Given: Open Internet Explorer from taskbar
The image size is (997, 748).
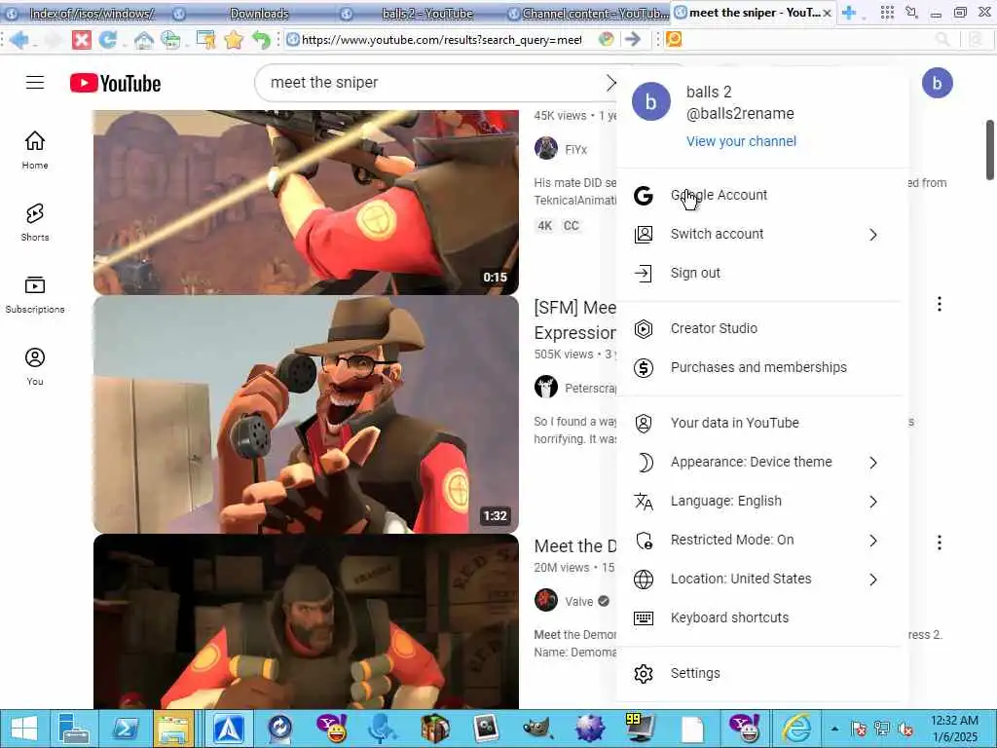Looking at the screenshot, I should 795,729.
